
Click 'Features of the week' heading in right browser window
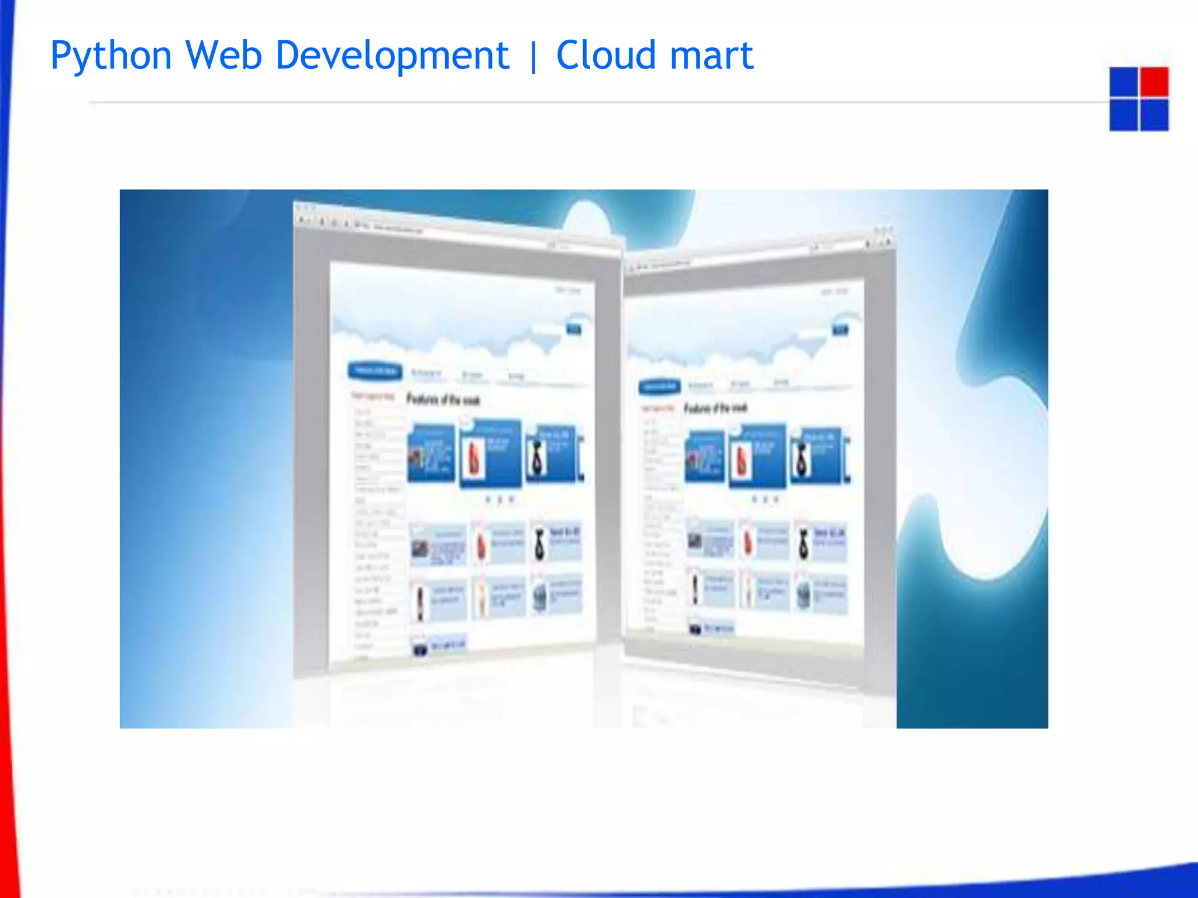(x=716, y=407)
